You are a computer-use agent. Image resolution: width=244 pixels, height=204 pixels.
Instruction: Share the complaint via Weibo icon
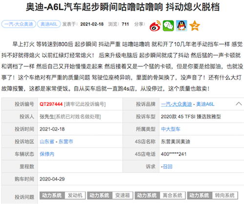(x=155, y=26)
